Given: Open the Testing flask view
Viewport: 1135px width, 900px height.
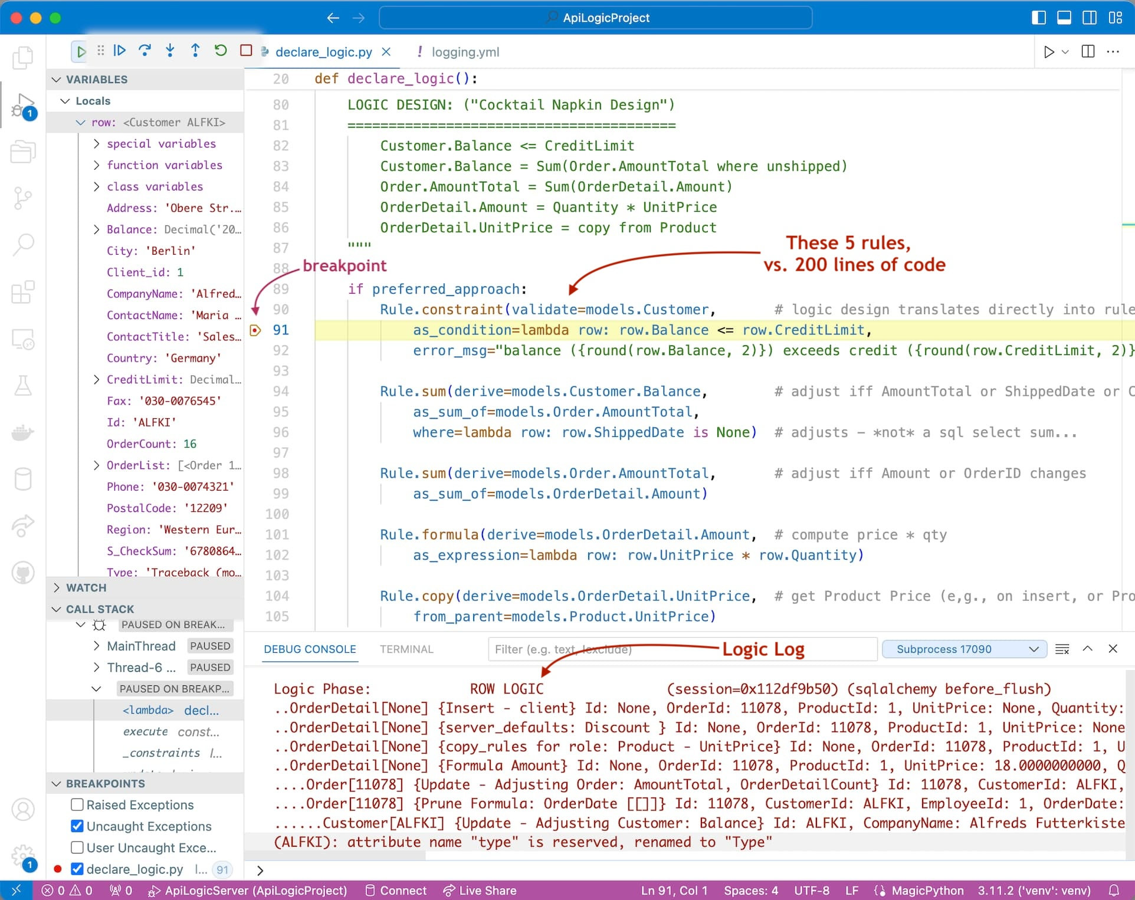Looking at the screenshot, I should pos(23,386).
